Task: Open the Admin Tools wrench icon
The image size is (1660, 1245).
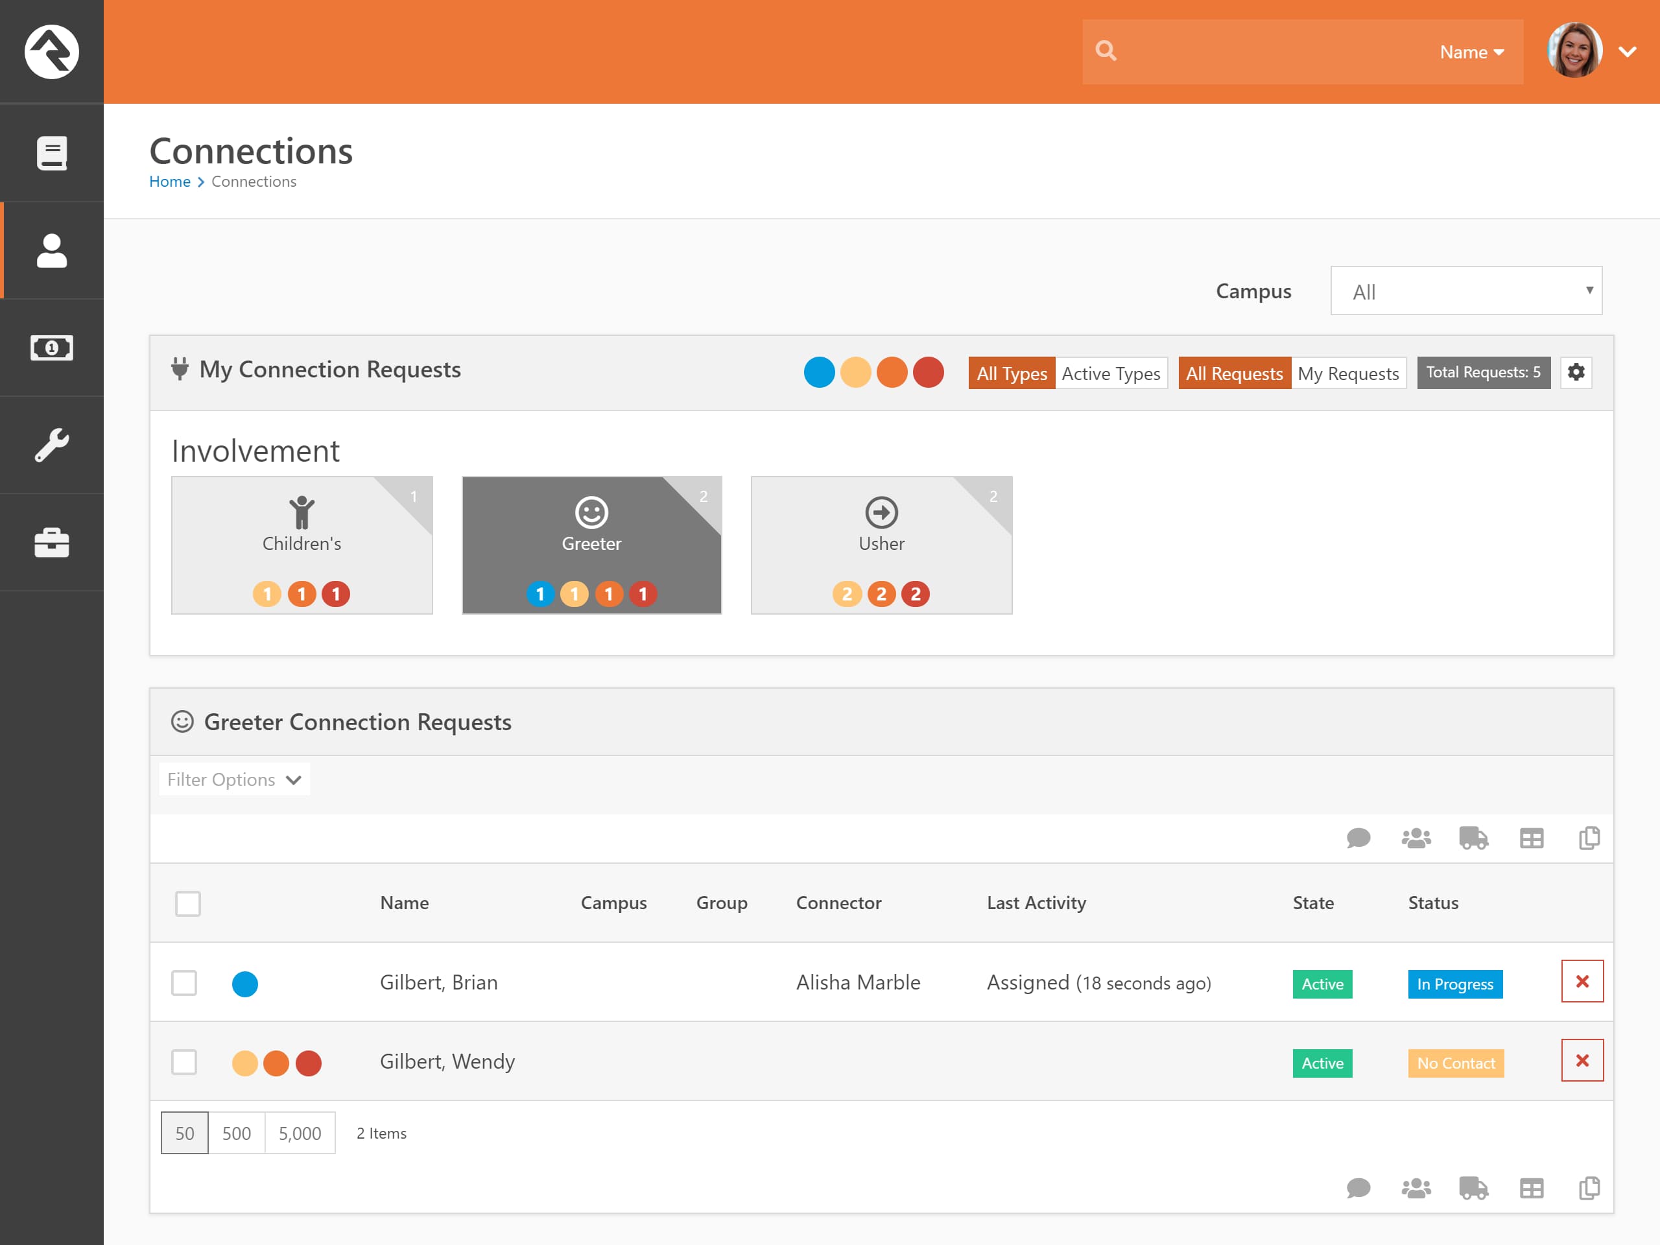Action: click(51, 445)
